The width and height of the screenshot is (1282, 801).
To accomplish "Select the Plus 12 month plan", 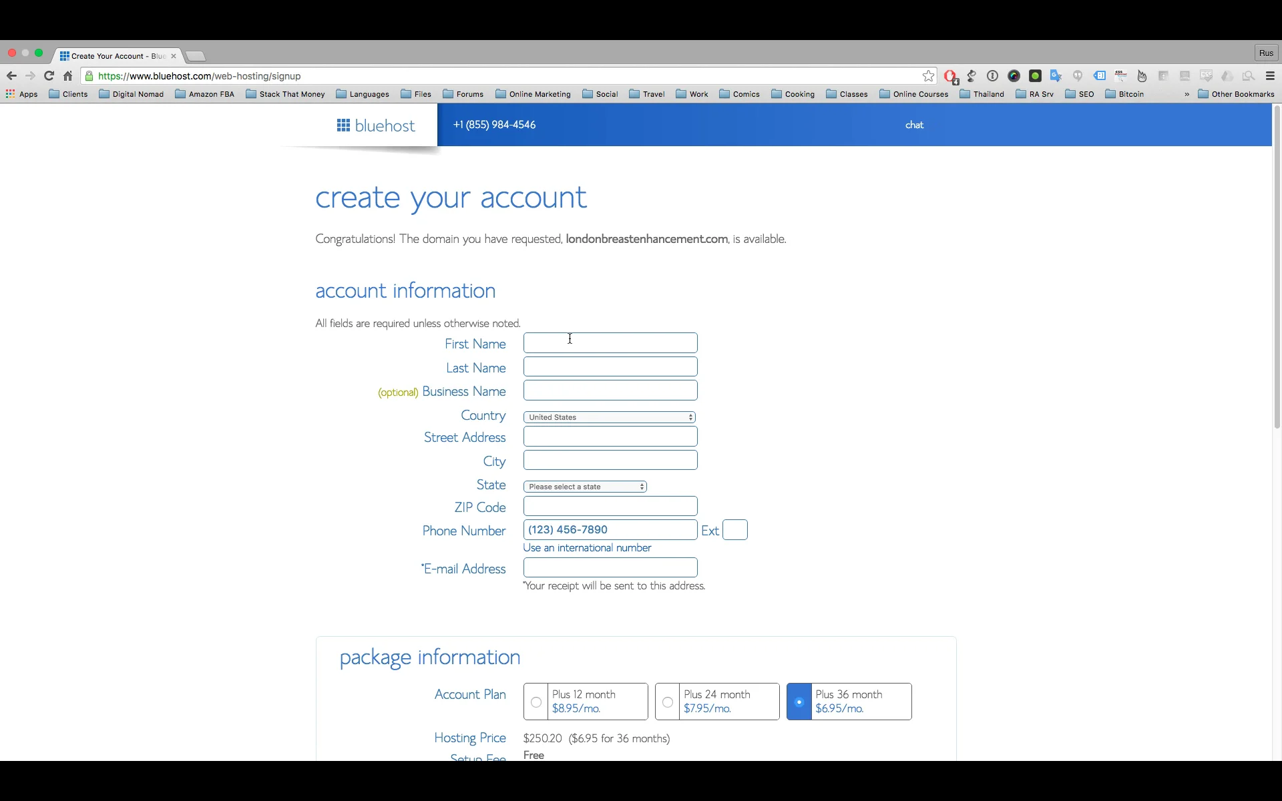I will tap(536, 702).
